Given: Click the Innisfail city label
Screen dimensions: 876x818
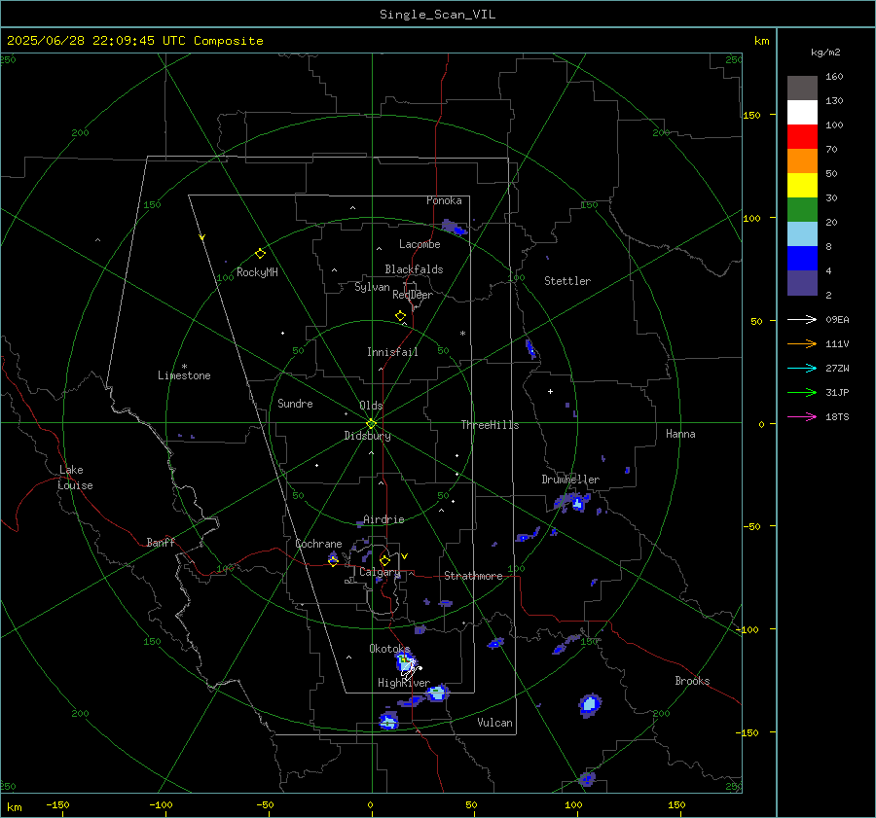Looking at the screenshot, I should (392, 352).
